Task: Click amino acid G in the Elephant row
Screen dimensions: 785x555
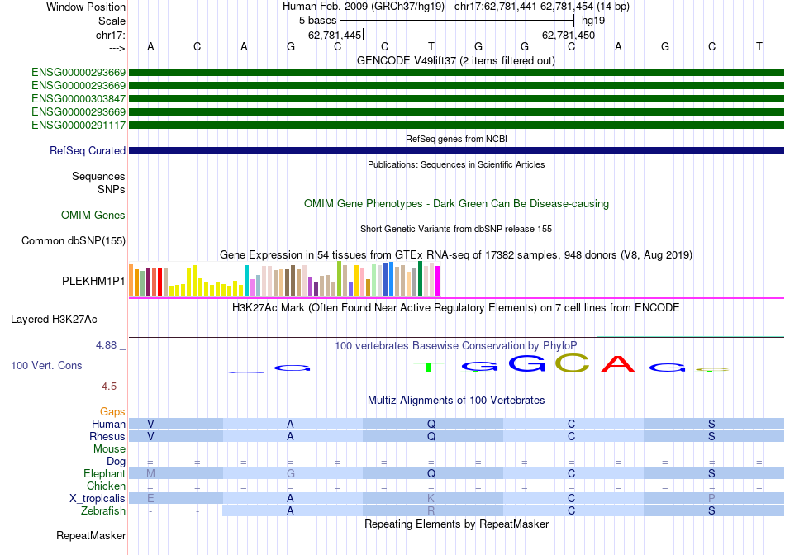Action: click(x=290, y=473)
